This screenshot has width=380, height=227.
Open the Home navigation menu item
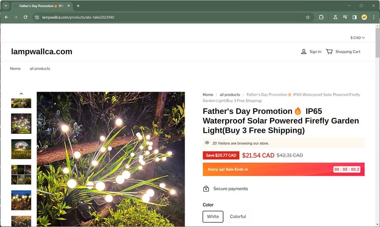click(15, 69)
